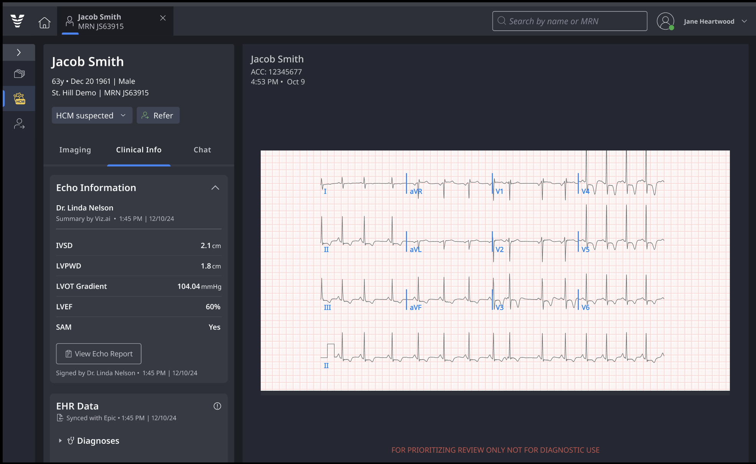The width and height of the screenshot is (756, 464).
Task: Click the search magnifier icon
Action: [x=501, y=21]
